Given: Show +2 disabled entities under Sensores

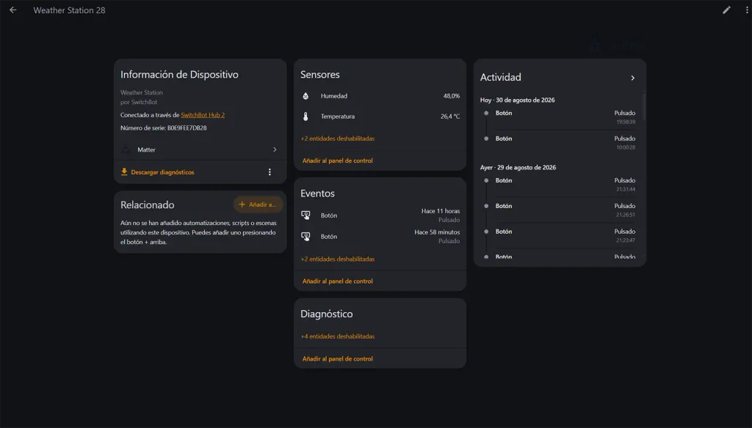Looking at the screenshot, I should [x=338, y=139].
